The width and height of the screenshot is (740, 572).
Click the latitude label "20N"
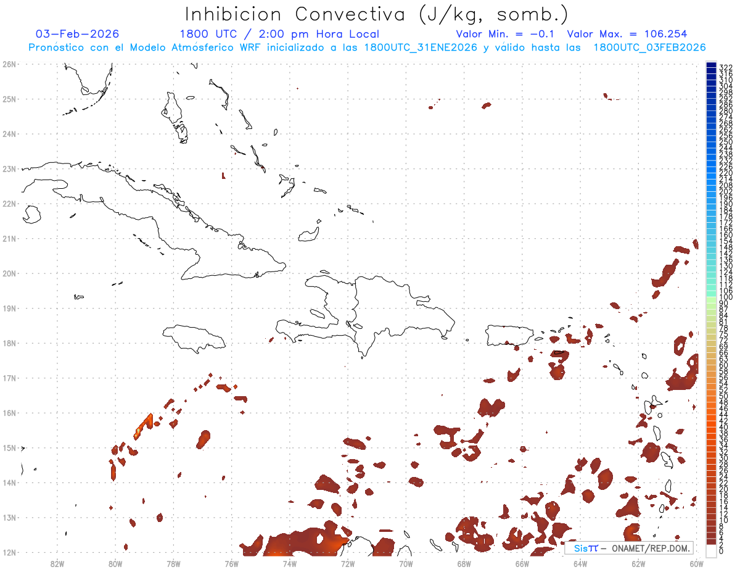pyautogui.click(x=9, y=273)
